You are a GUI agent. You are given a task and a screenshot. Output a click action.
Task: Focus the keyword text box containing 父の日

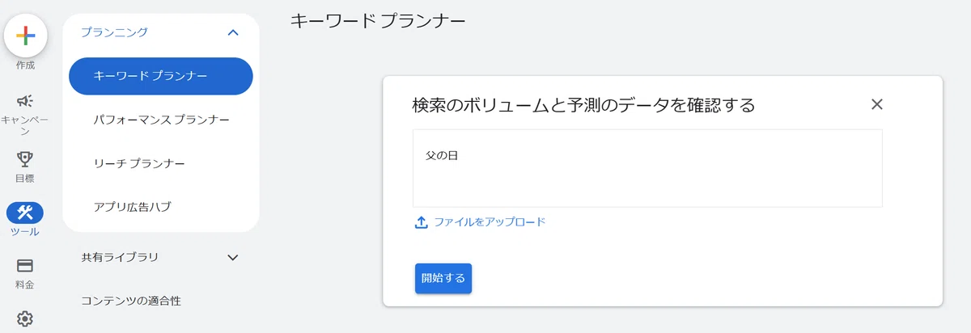tap(647, 168)
